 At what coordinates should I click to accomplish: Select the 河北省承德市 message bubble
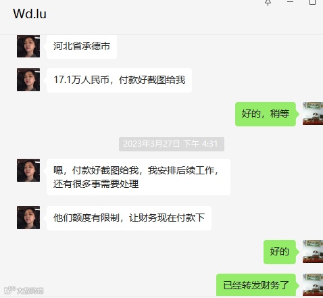[82, 47]
